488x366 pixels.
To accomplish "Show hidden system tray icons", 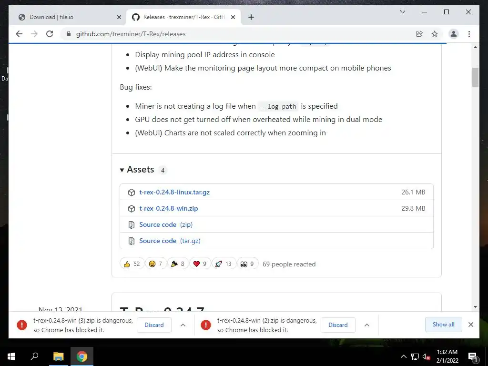I will (x=403, y=356).
